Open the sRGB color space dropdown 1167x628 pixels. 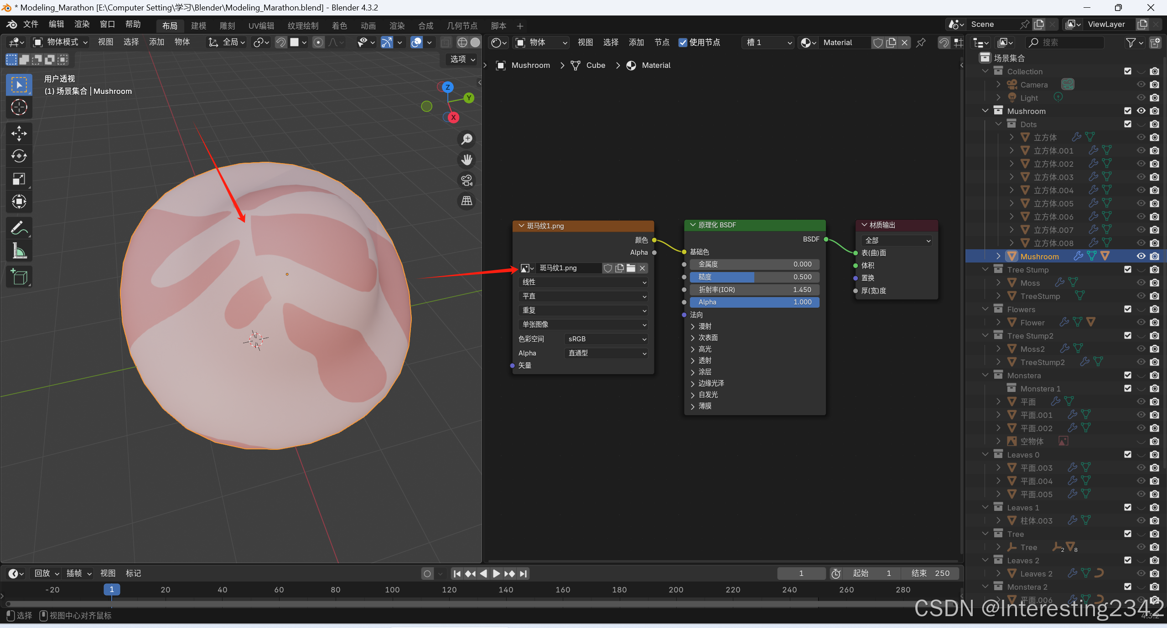pyautogui.click(x=607, y=339)
